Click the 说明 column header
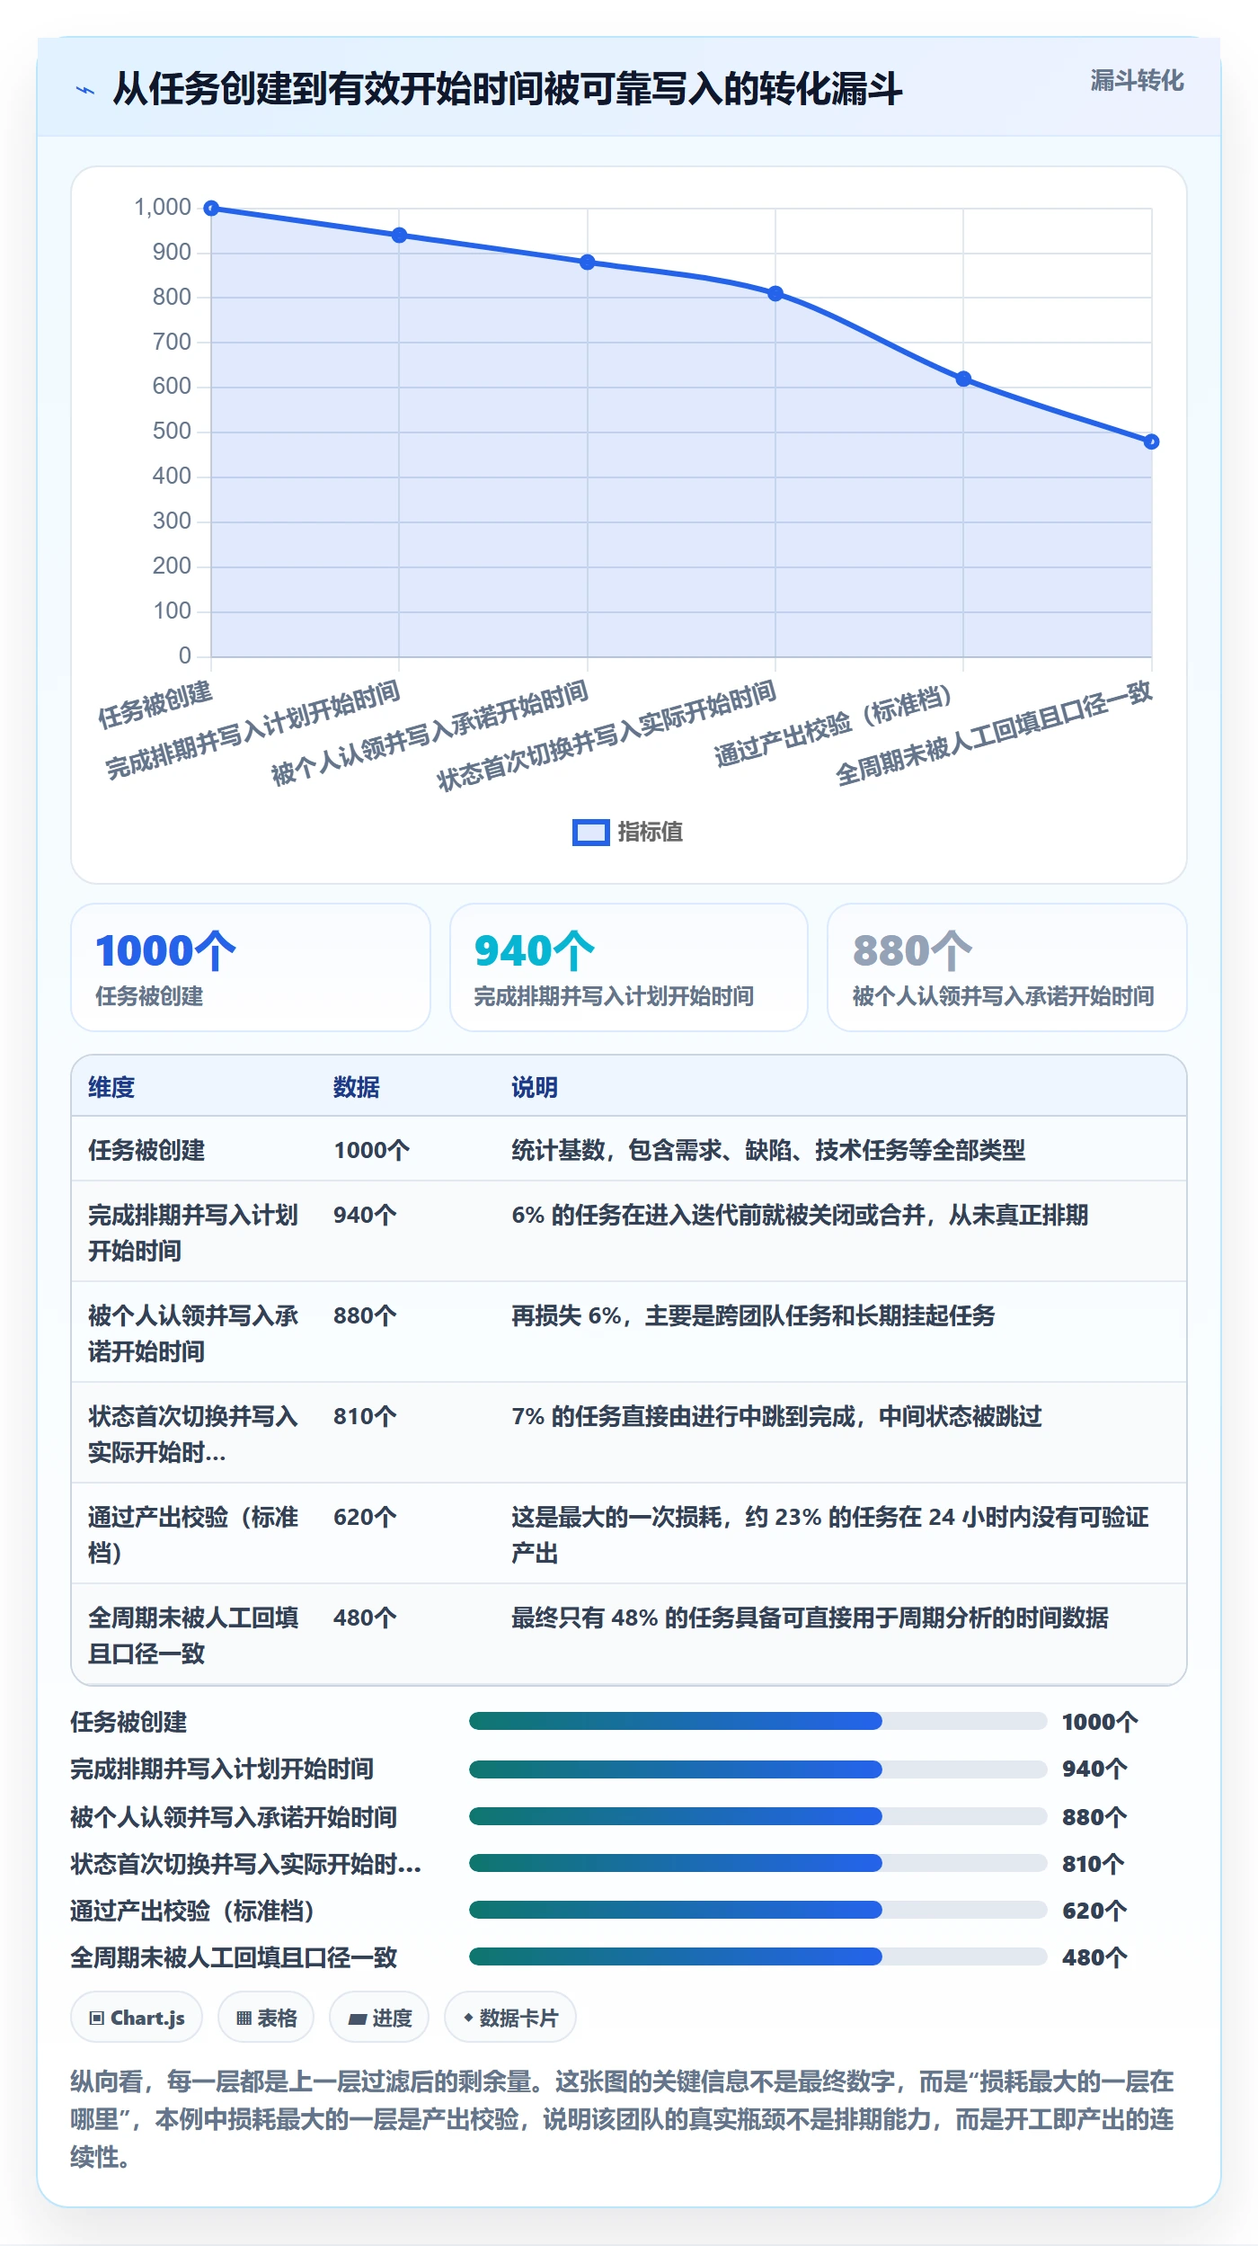 tap(535, 1087)
